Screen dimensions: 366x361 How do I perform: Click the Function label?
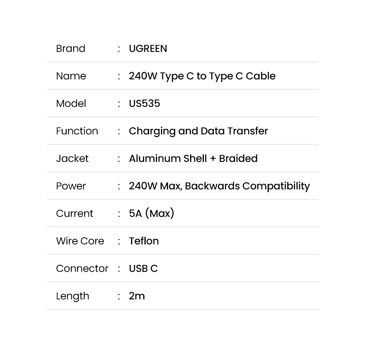(x=77, y=131)
